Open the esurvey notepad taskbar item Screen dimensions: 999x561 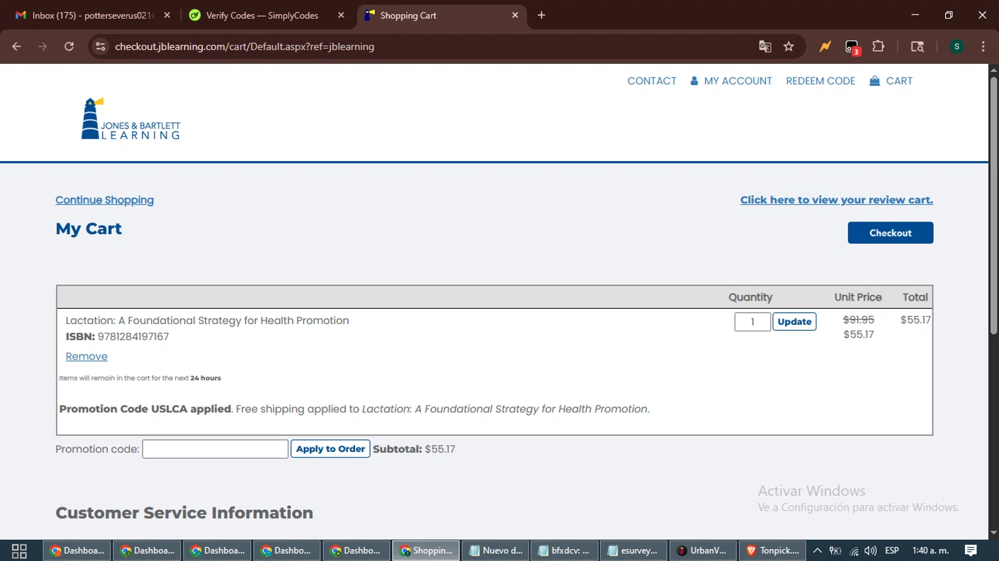click(633, 551)
